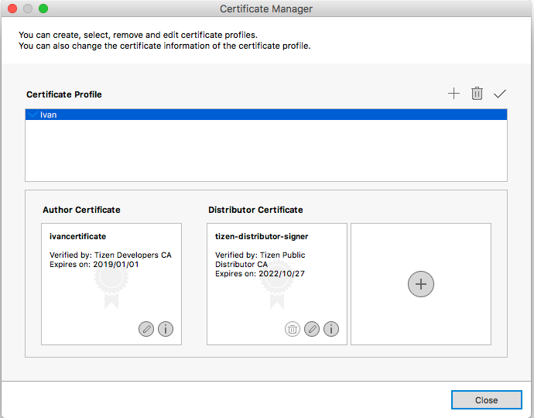Edit the tizen-distributor-signer certificate
The width and height of the screenshot is (534, 418).
pyautogui.click(x=312, y=329)
